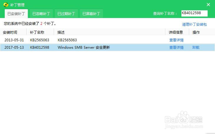Focus the 查询补丁名称 search field

point(194,13)
